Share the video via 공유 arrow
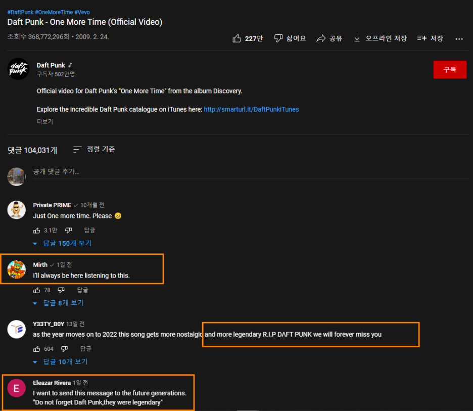 (x=329, y=38)
